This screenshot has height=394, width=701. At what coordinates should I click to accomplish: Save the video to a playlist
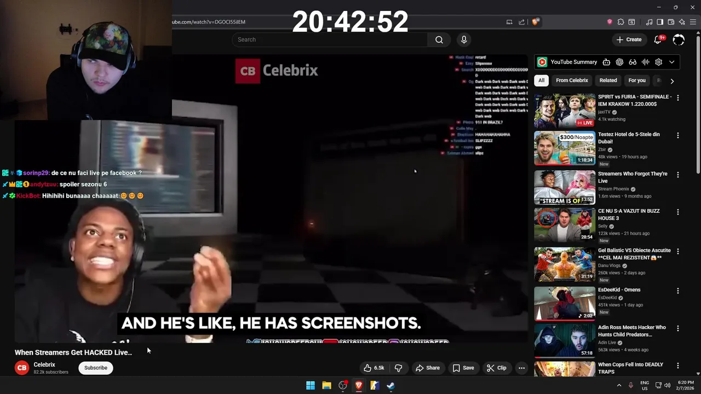click(x=463, y=368)
